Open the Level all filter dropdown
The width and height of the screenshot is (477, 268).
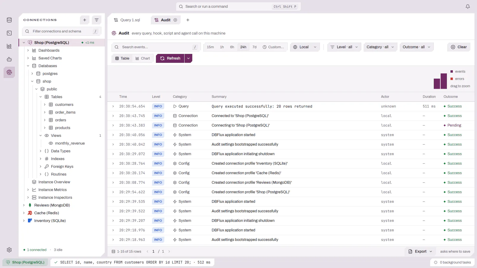[x=344, y=47]
